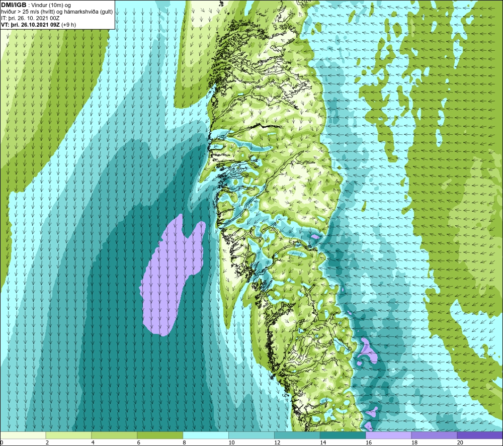Click the scale label "8"
The height and width of the screenshot is (446, 503).
pyautogui.click(x=185, y=442)
